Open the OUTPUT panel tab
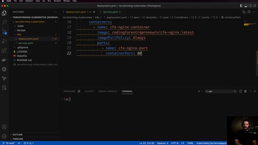 [89, 91]
